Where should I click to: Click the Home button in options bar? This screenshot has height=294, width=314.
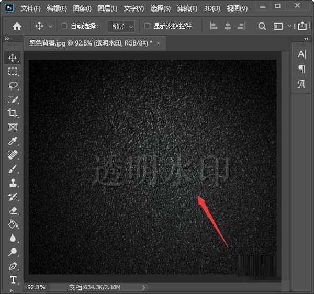pos(17,26)
